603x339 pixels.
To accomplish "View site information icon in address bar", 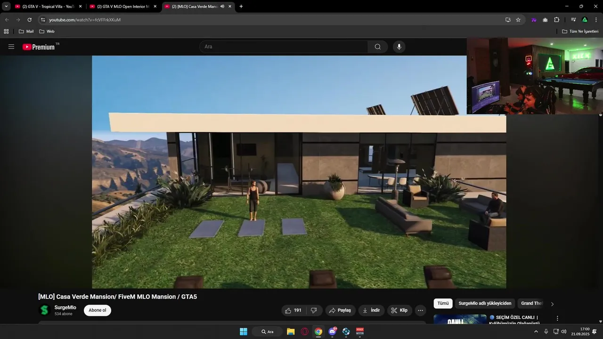I will tap(43, 20).
